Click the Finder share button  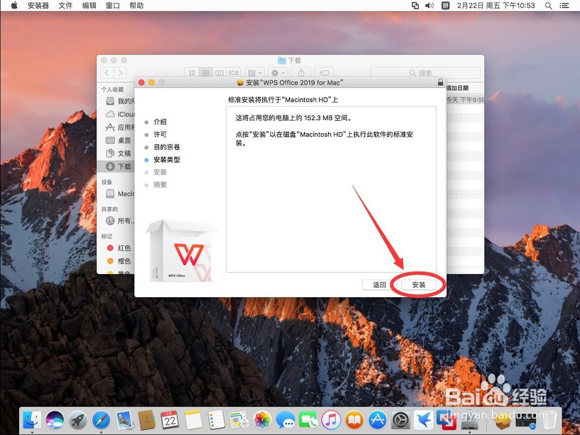302,73
